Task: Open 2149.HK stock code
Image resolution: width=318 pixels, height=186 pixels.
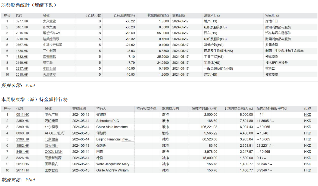Action: (x=22, y=63)
